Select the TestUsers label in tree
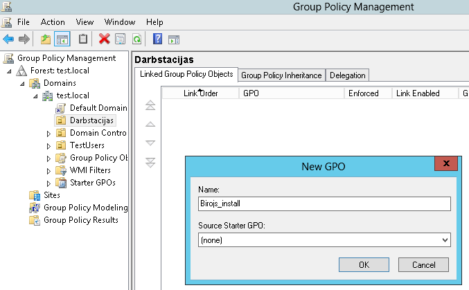The image size is (469, 290). click(87, 145)
